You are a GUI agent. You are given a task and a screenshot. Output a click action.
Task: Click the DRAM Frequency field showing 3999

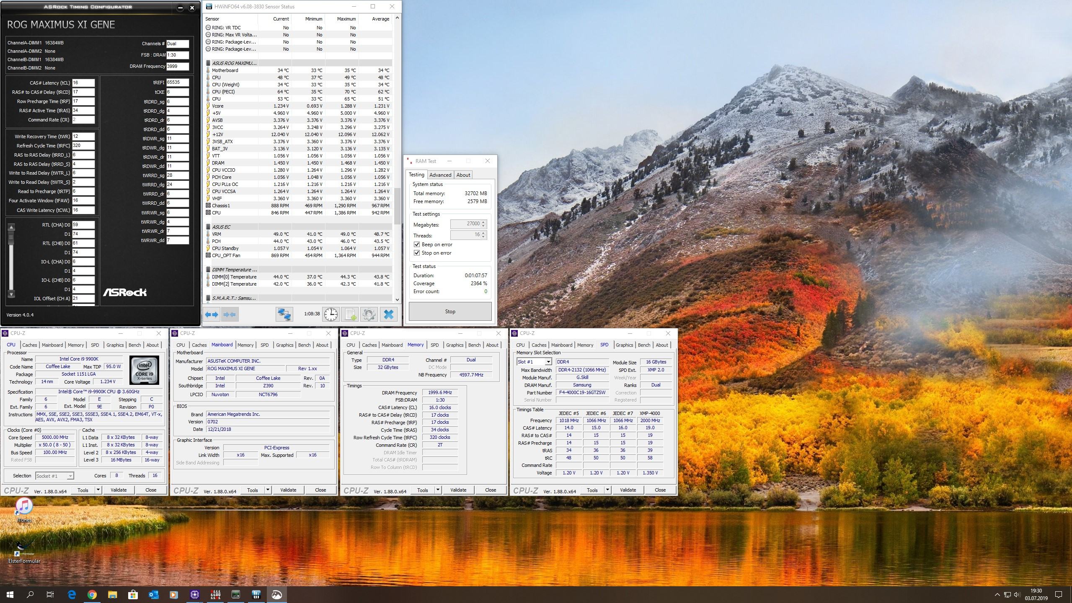178,66
